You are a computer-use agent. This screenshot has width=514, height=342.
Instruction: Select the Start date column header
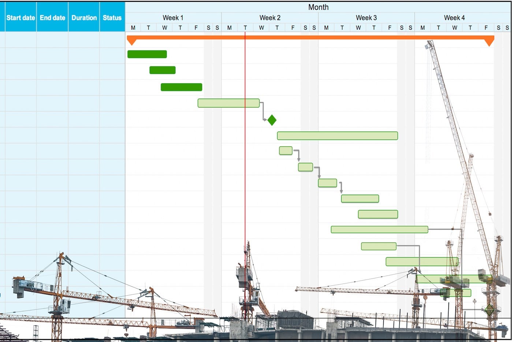(20, 18)
